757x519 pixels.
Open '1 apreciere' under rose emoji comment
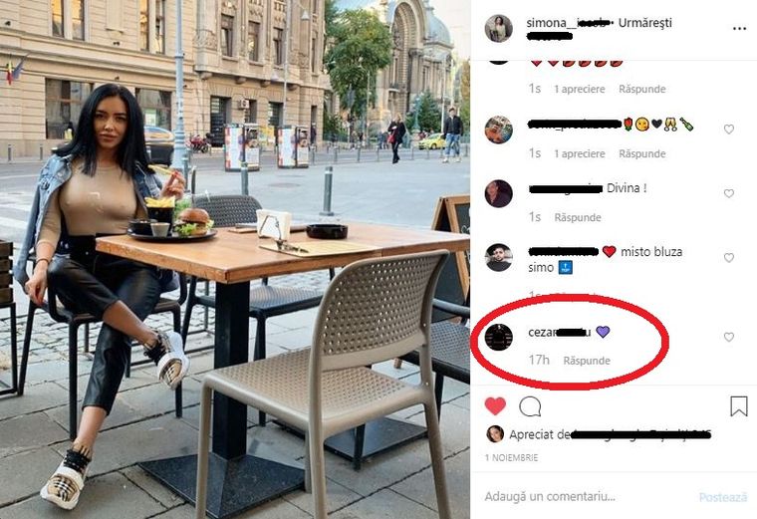580,153
